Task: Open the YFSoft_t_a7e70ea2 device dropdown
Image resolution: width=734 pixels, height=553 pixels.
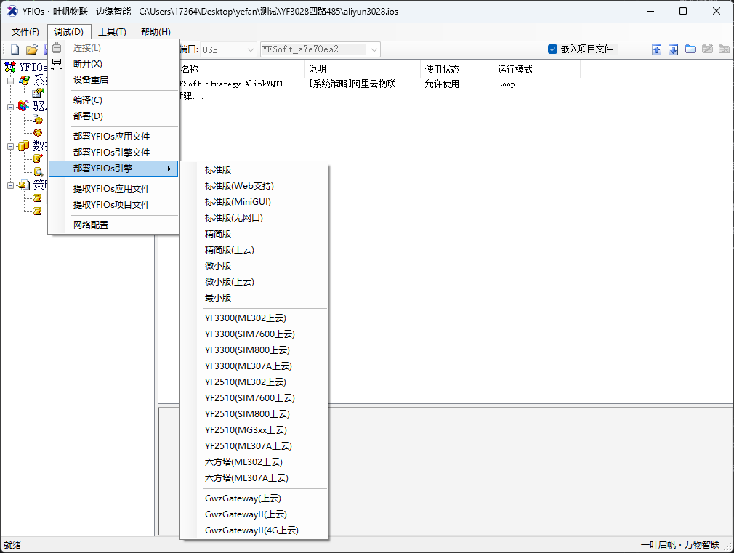Action: pyautogui.click(x=374, y=49)
